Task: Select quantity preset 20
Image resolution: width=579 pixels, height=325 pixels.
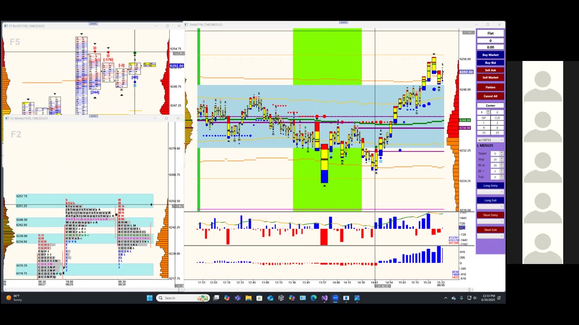Action: pyautogui.click(x=497, y=133)
